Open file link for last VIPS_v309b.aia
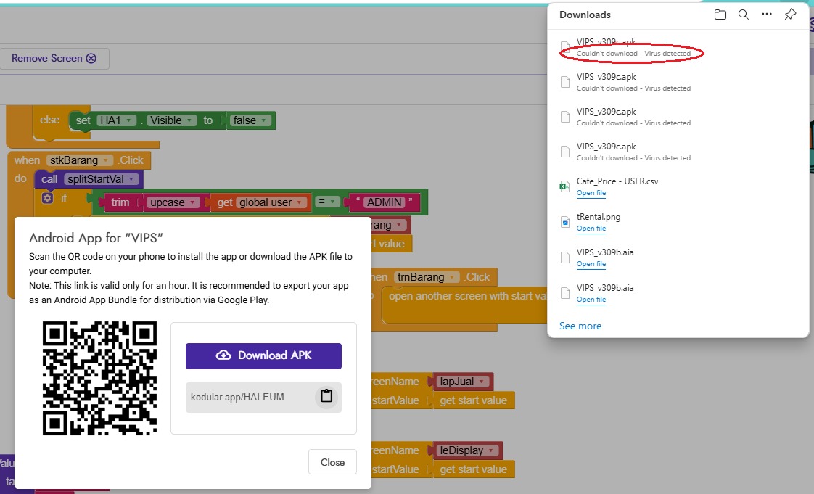The width and height of the screenshot is (814, 494). click(591, 300)
